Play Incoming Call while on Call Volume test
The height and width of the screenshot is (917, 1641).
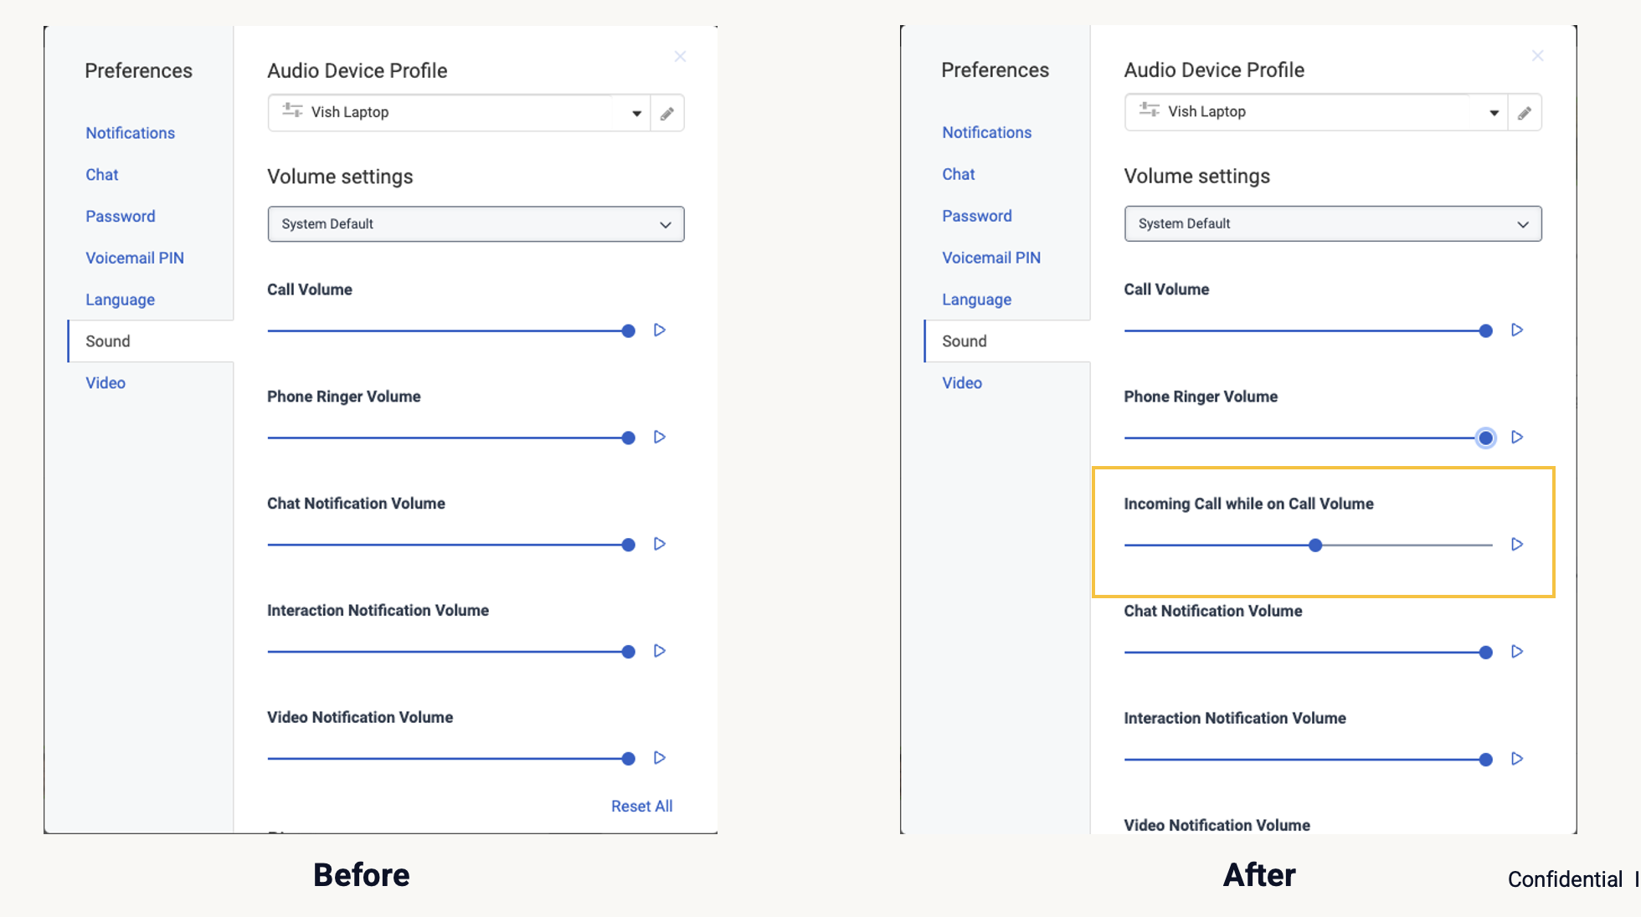click(1517, 545)
